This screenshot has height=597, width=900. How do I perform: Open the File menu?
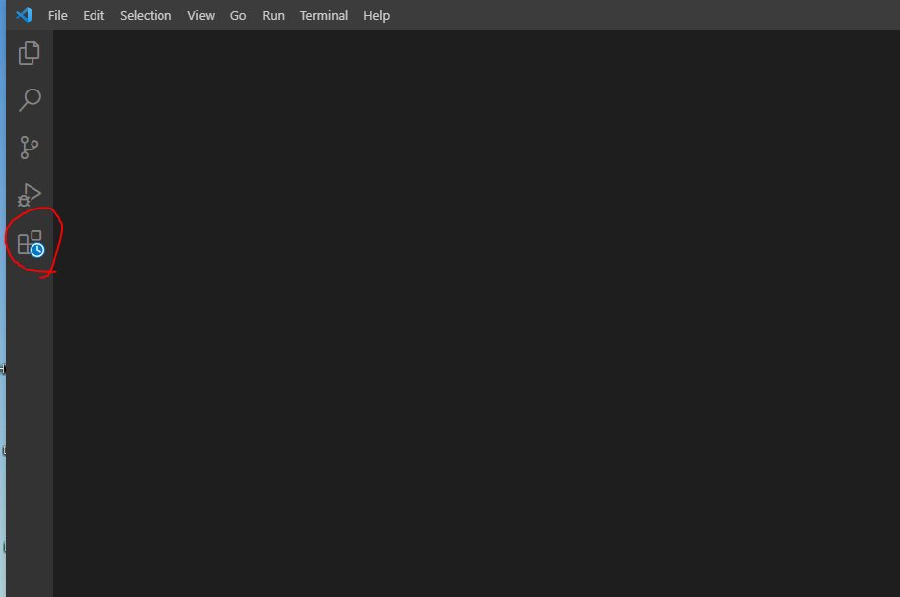click(x=57, y=16)
